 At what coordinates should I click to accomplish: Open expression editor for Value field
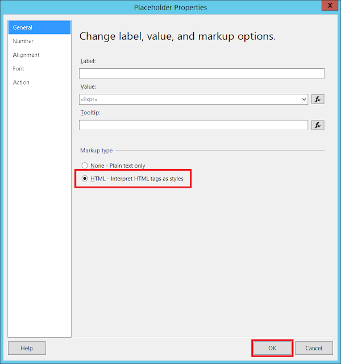click(318, 100)
